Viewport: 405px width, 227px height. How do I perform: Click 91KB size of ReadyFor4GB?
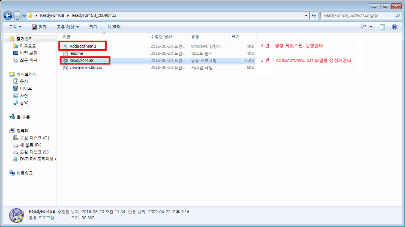(249, 60)
